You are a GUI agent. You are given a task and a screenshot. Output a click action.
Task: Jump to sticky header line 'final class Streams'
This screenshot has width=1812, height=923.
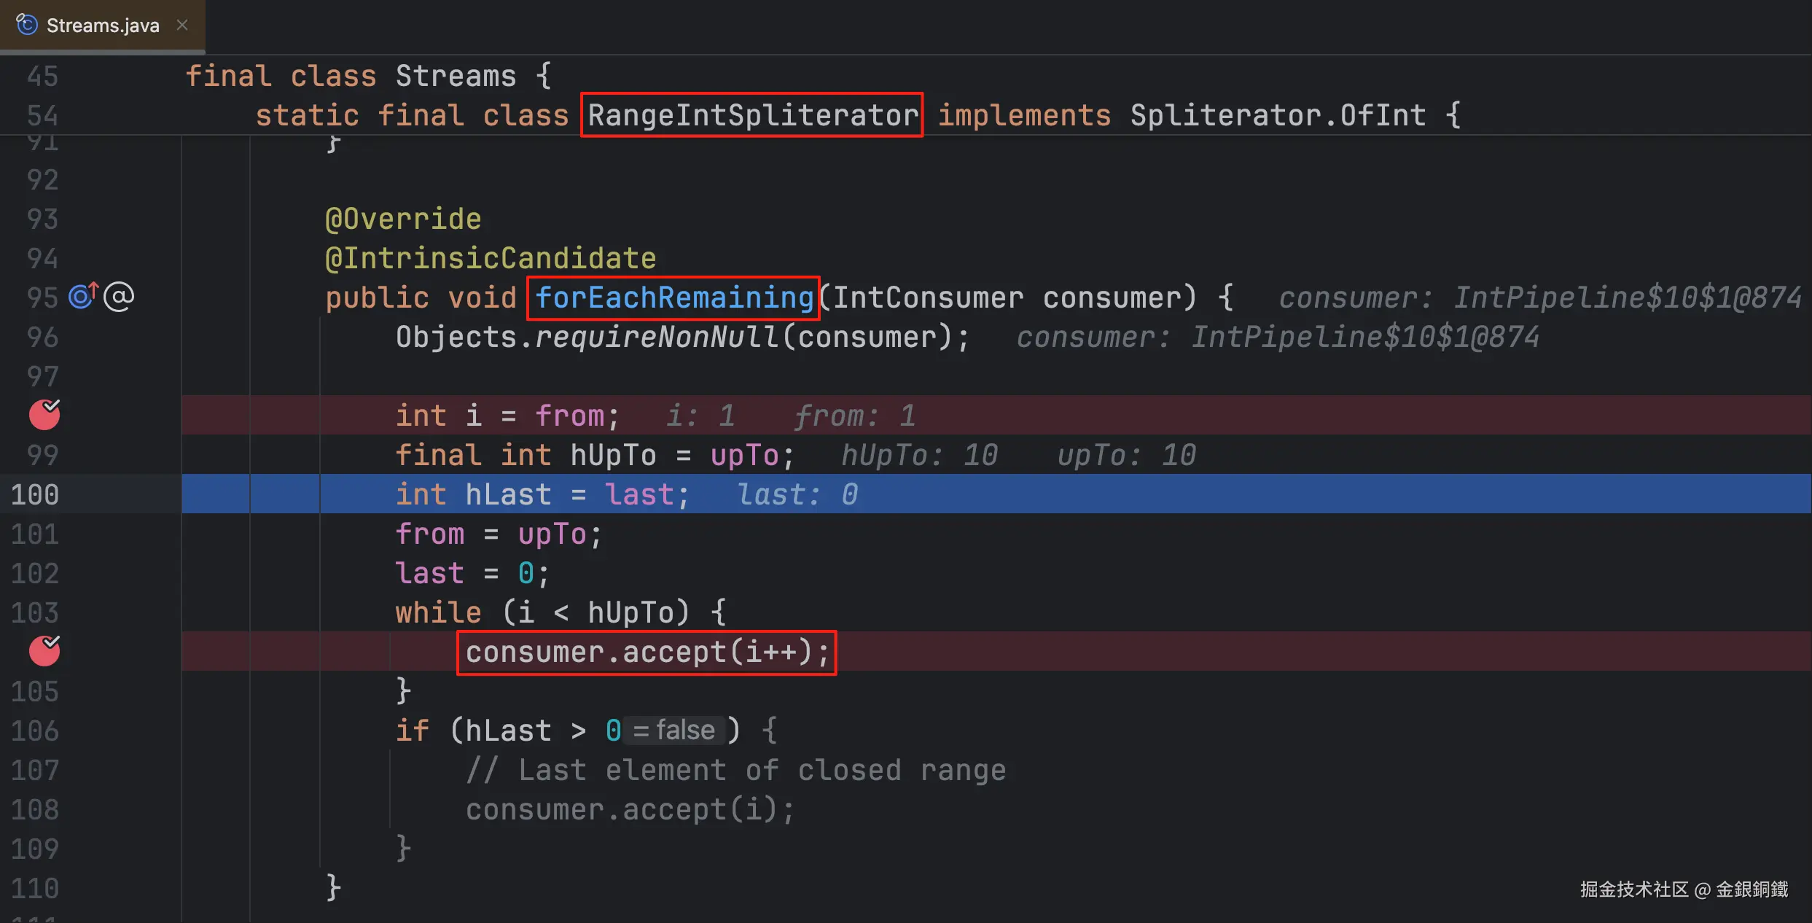[x=367, y=76]
